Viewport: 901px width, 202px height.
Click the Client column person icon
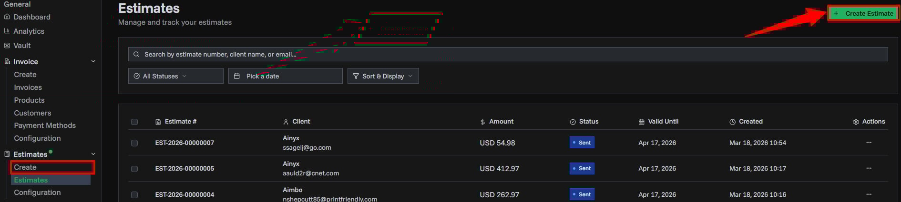click(x=286, y=122)
